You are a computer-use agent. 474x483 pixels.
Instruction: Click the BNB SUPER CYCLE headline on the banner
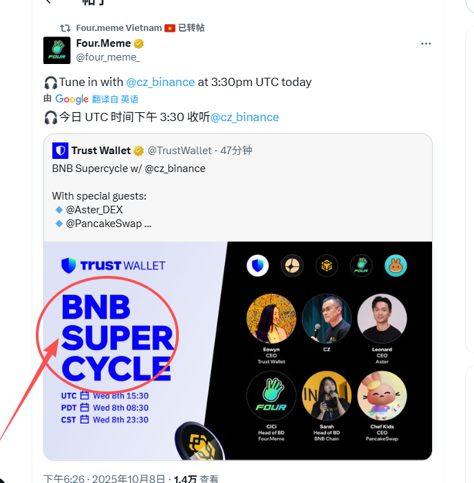pos(117,339)
